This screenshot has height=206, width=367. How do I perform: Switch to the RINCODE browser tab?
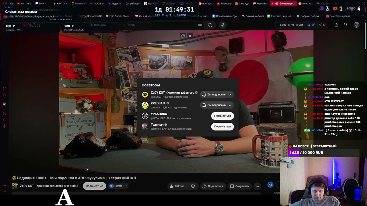pos(60,3)
